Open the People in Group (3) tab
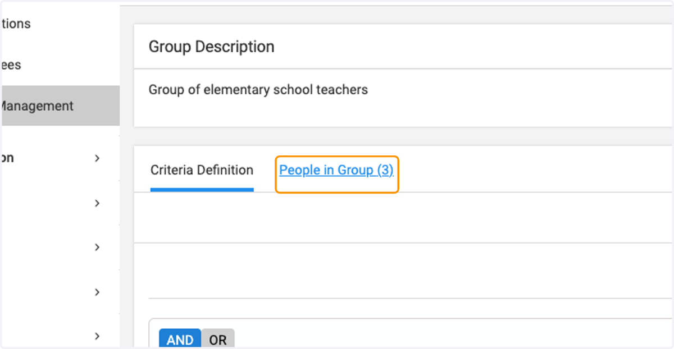674x349 pixels. click(336, 171)
